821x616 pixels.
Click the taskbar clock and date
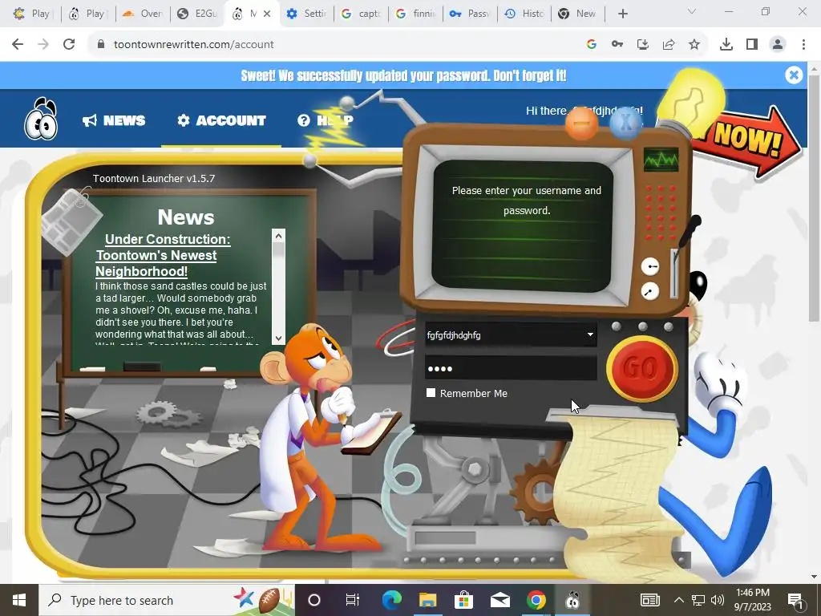tap(752, 600)
